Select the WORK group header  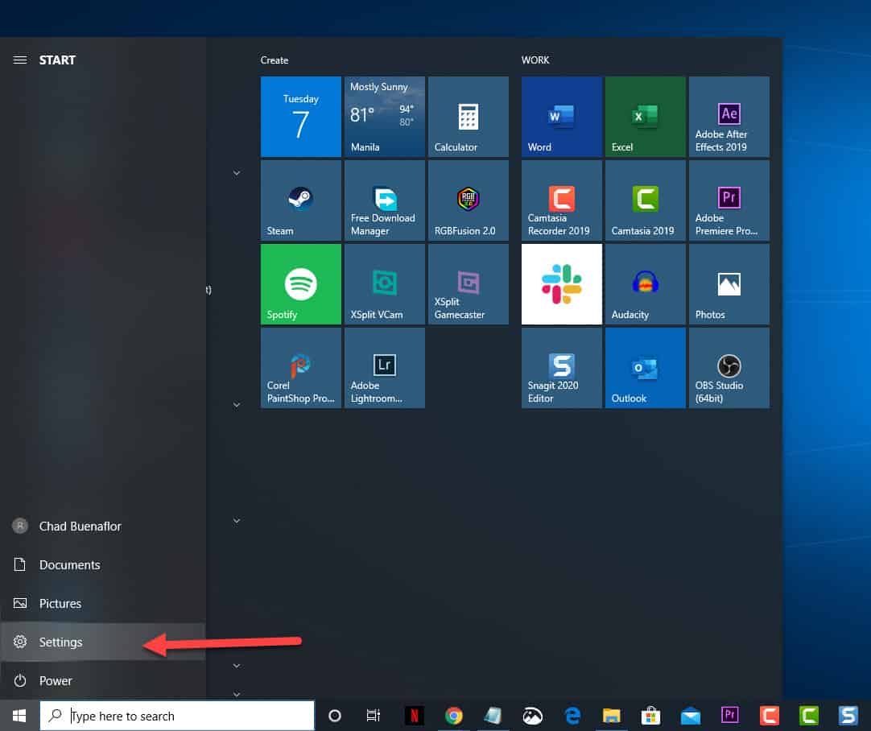[535, 60]
